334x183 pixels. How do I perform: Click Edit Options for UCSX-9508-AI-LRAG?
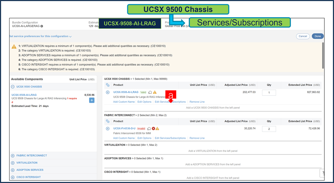click(x=144, y=102)
